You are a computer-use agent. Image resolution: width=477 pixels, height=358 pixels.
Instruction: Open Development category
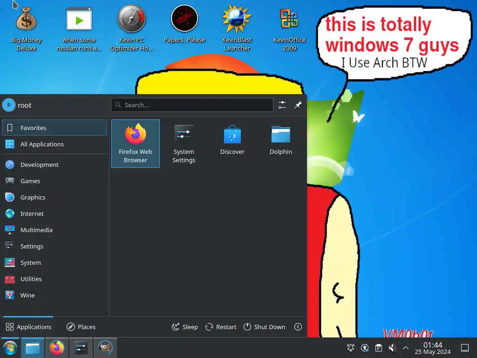pyautogui.click(x=55, y=165)
